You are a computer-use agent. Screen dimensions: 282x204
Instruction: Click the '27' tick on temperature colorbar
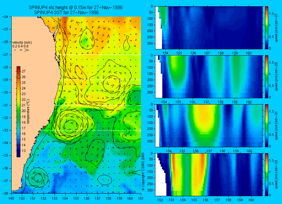23,71
